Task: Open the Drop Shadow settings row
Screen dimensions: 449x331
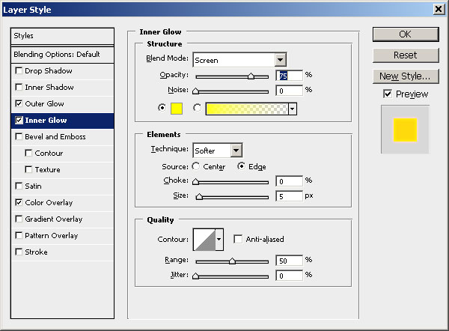Action: click(62, 71)
